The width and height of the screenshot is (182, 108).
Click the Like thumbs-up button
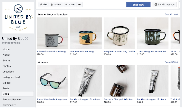coord(43,4)
